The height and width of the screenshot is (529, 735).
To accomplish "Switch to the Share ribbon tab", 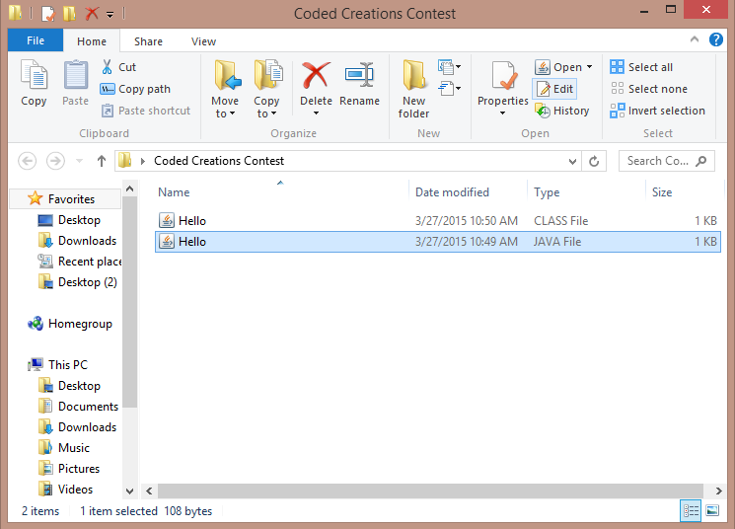I will [x=148, y=41].
